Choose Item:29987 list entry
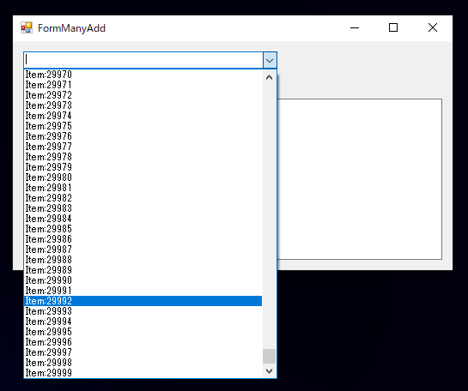 pyautogui.click(x=143, y=250)
